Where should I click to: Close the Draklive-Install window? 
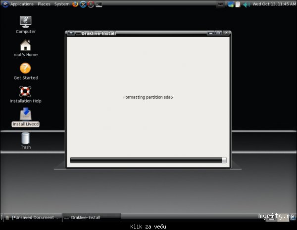[x=226, y=33]
